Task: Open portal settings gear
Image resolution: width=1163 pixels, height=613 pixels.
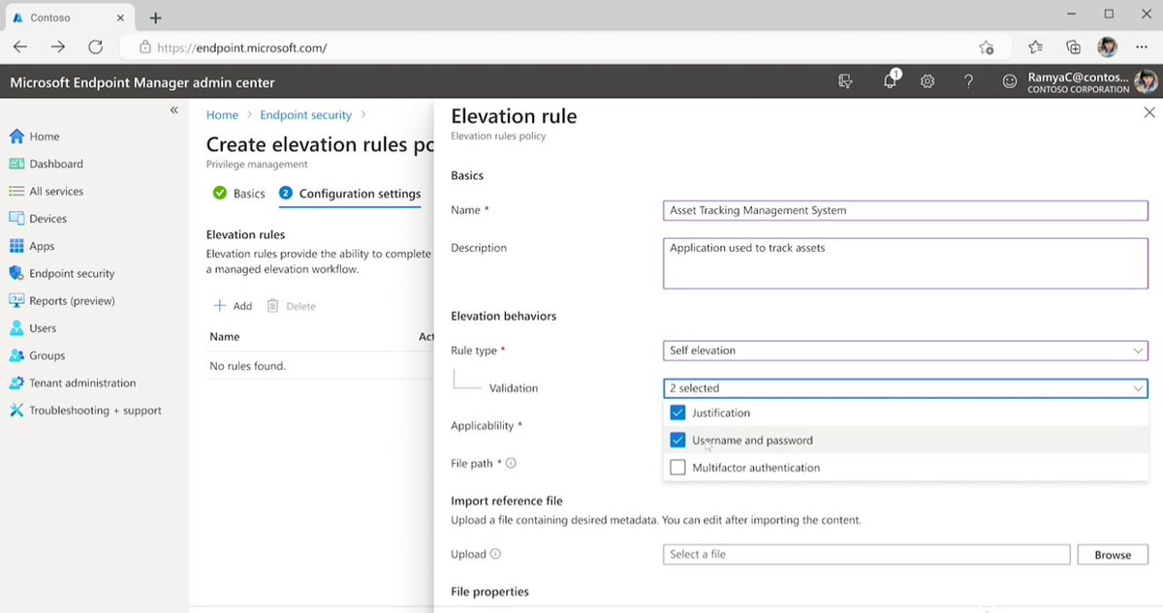Action: 927,82
